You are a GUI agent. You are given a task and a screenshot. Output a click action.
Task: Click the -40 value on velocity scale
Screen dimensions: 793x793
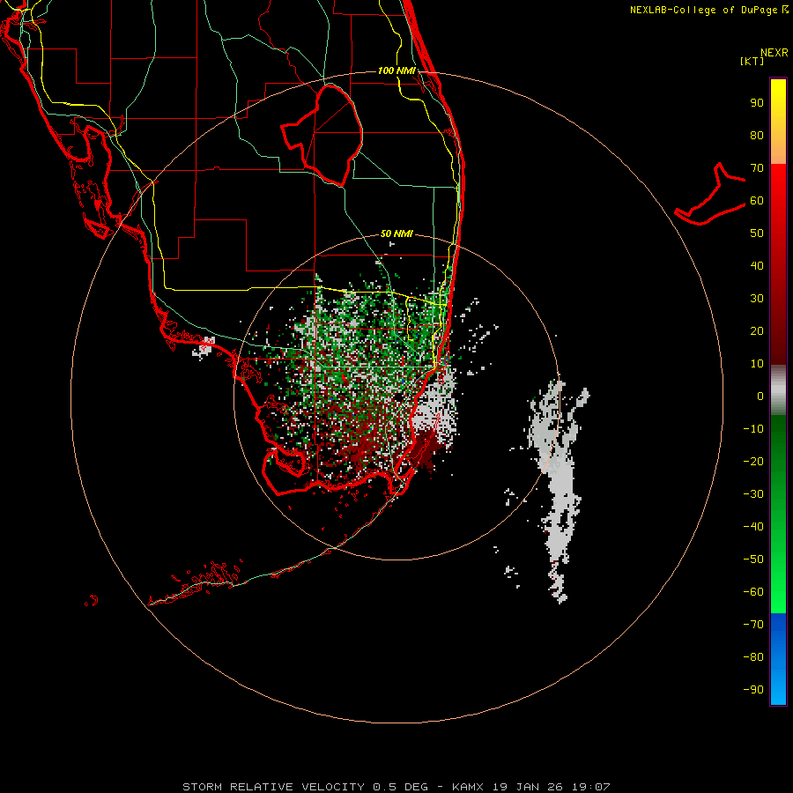coord(753,527)
